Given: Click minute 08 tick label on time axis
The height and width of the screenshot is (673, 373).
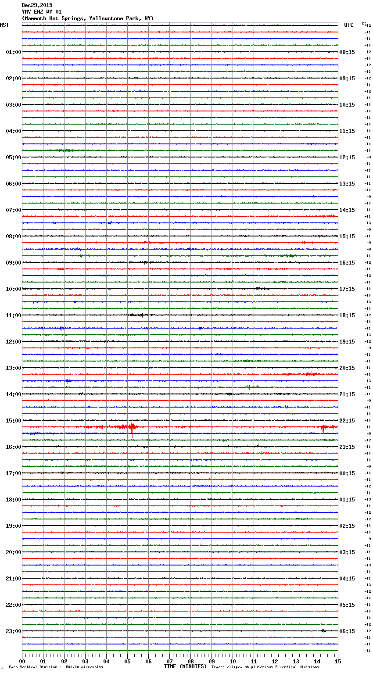Looking at the screenshot, I should pos(190,661).
